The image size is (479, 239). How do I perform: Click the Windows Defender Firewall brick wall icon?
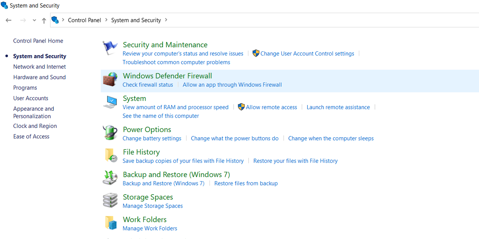(110, 79)
